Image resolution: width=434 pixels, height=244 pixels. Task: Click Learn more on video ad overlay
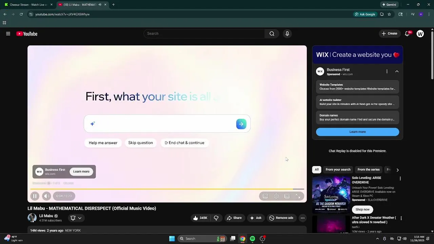tap(81, 171)
